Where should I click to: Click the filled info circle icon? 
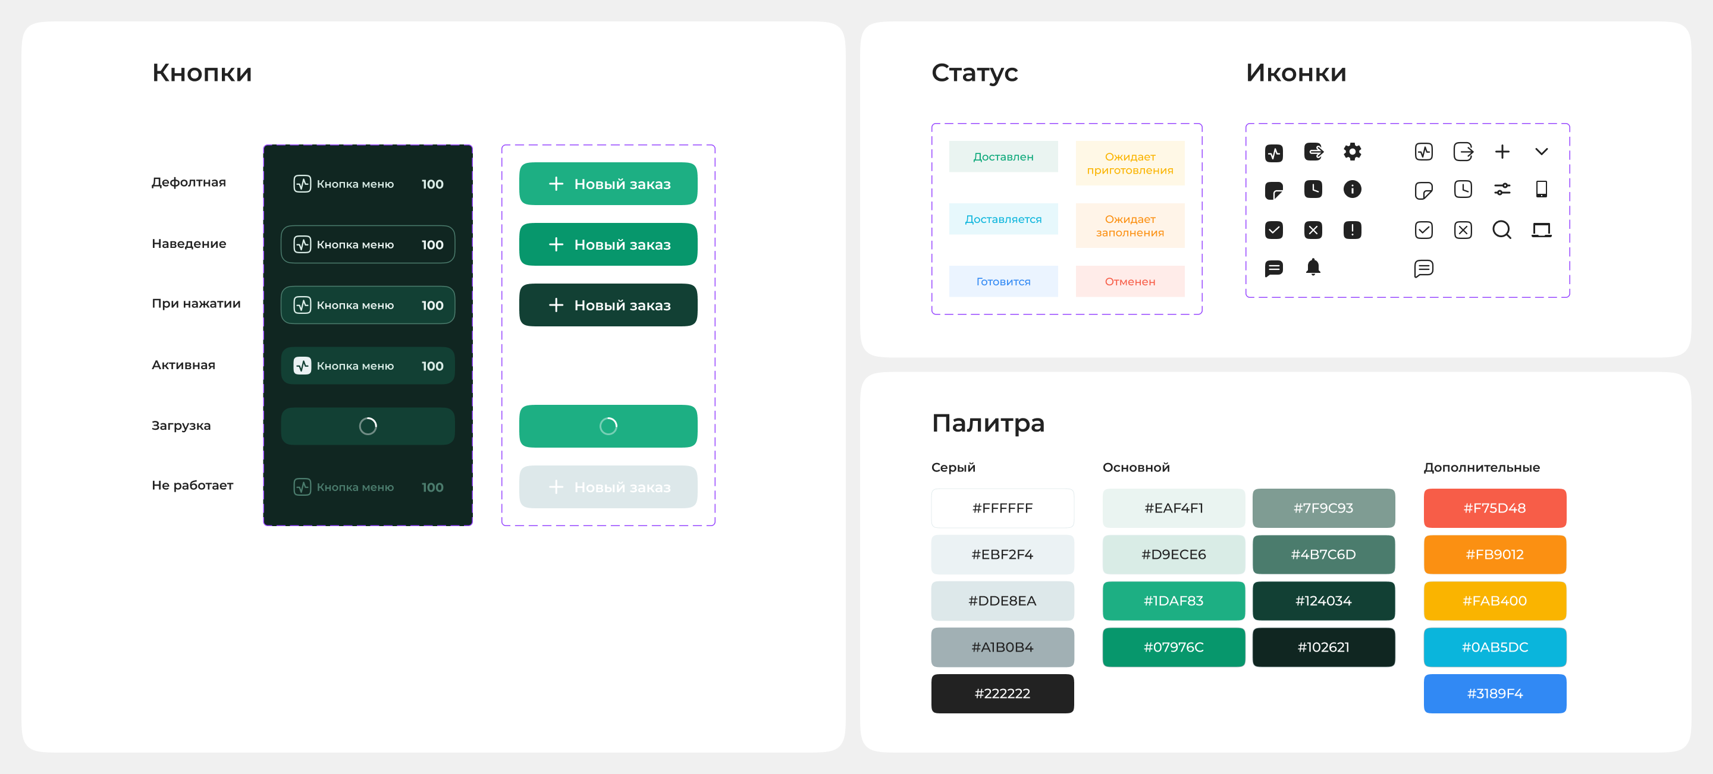pos(1352,190)
